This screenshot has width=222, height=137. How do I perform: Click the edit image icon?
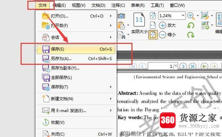[x=205, y=16]
